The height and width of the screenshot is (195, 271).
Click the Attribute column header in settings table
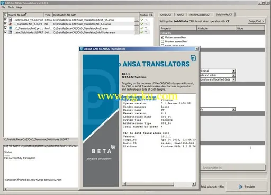point(216,28)
